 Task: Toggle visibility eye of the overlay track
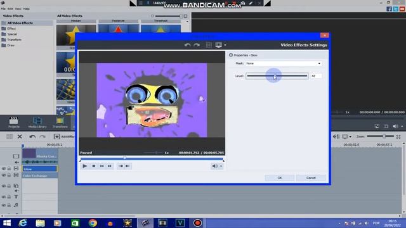(4, 186)
